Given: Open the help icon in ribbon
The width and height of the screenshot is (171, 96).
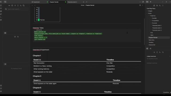Looking at the screenshot, I should click(x=1, y=89).
